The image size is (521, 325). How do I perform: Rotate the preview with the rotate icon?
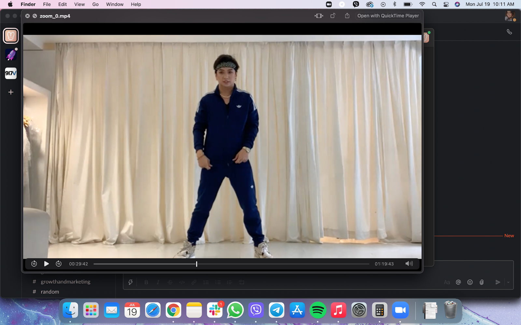(333, 16)
